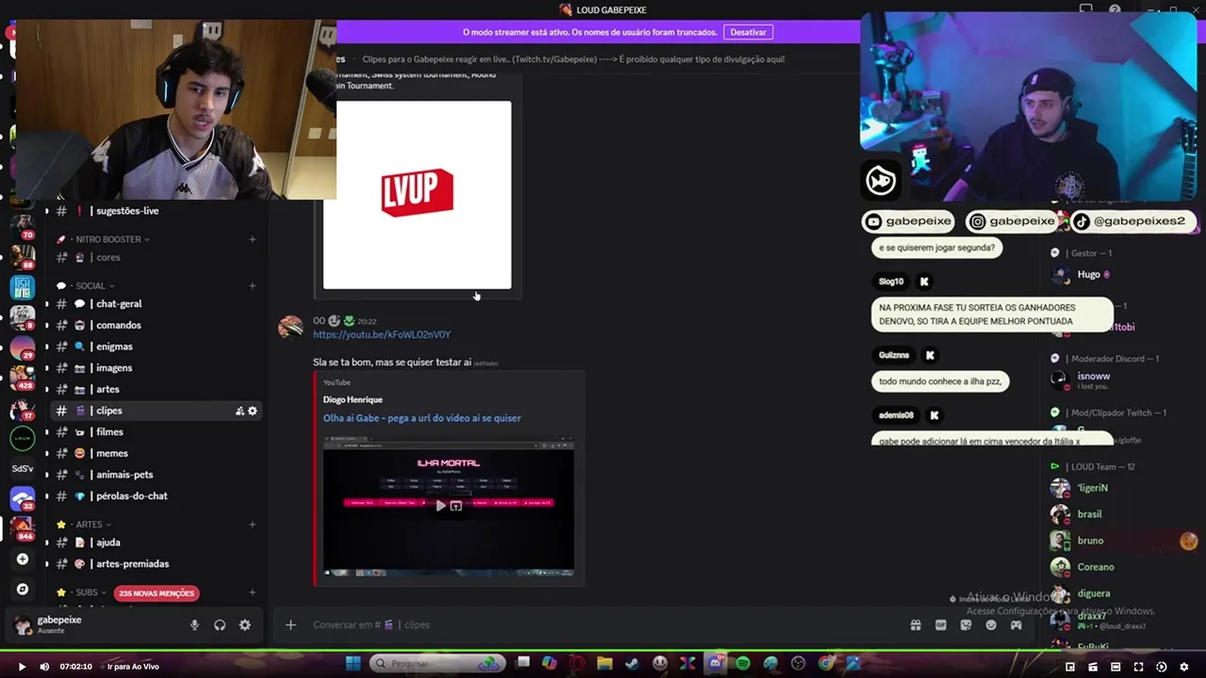
Task: Add a channel to NITRO BOOSTER category
Action: 253,239
